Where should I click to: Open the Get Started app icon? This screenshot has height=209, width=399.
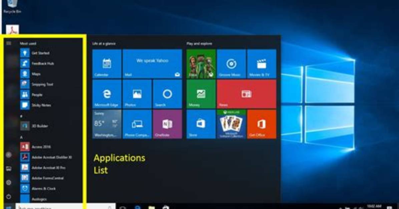(x=25, y=53)
